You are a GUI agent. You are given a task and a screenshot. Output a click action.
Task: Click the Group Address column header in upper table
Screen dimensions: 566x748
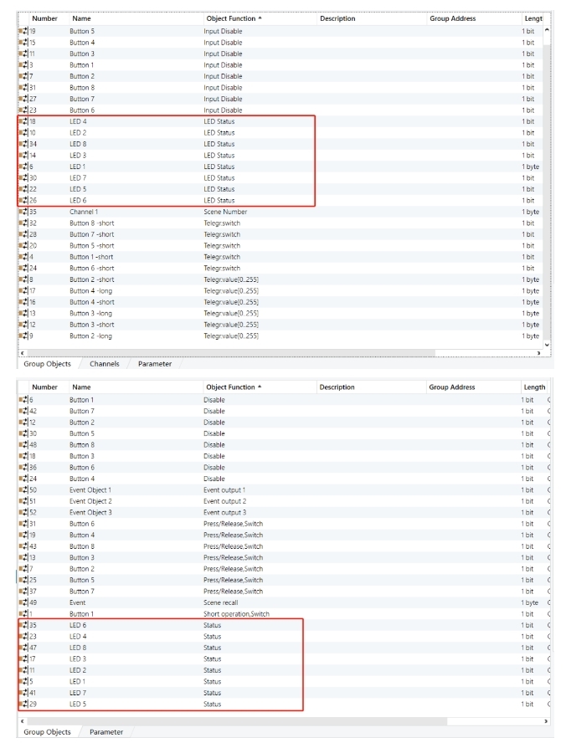(452, 18)
